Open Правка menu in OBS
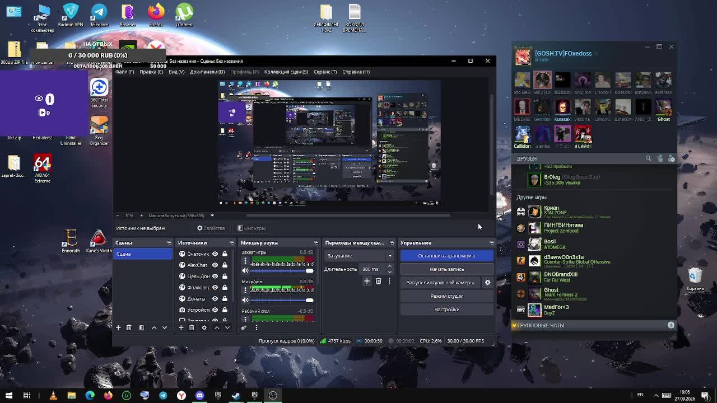 [x=151, y=72]
